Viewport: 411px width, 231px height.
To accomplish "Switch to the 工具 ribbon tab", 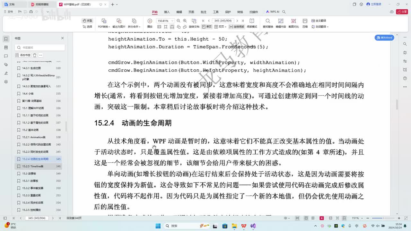I will point(216,12).
